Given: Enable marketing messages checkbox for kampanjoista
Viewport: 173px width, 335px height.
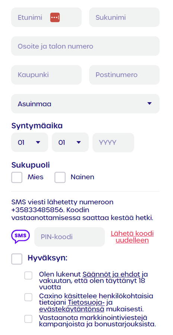Looking at the screenshot, I should pyautogui.click(x=28, y=319).
